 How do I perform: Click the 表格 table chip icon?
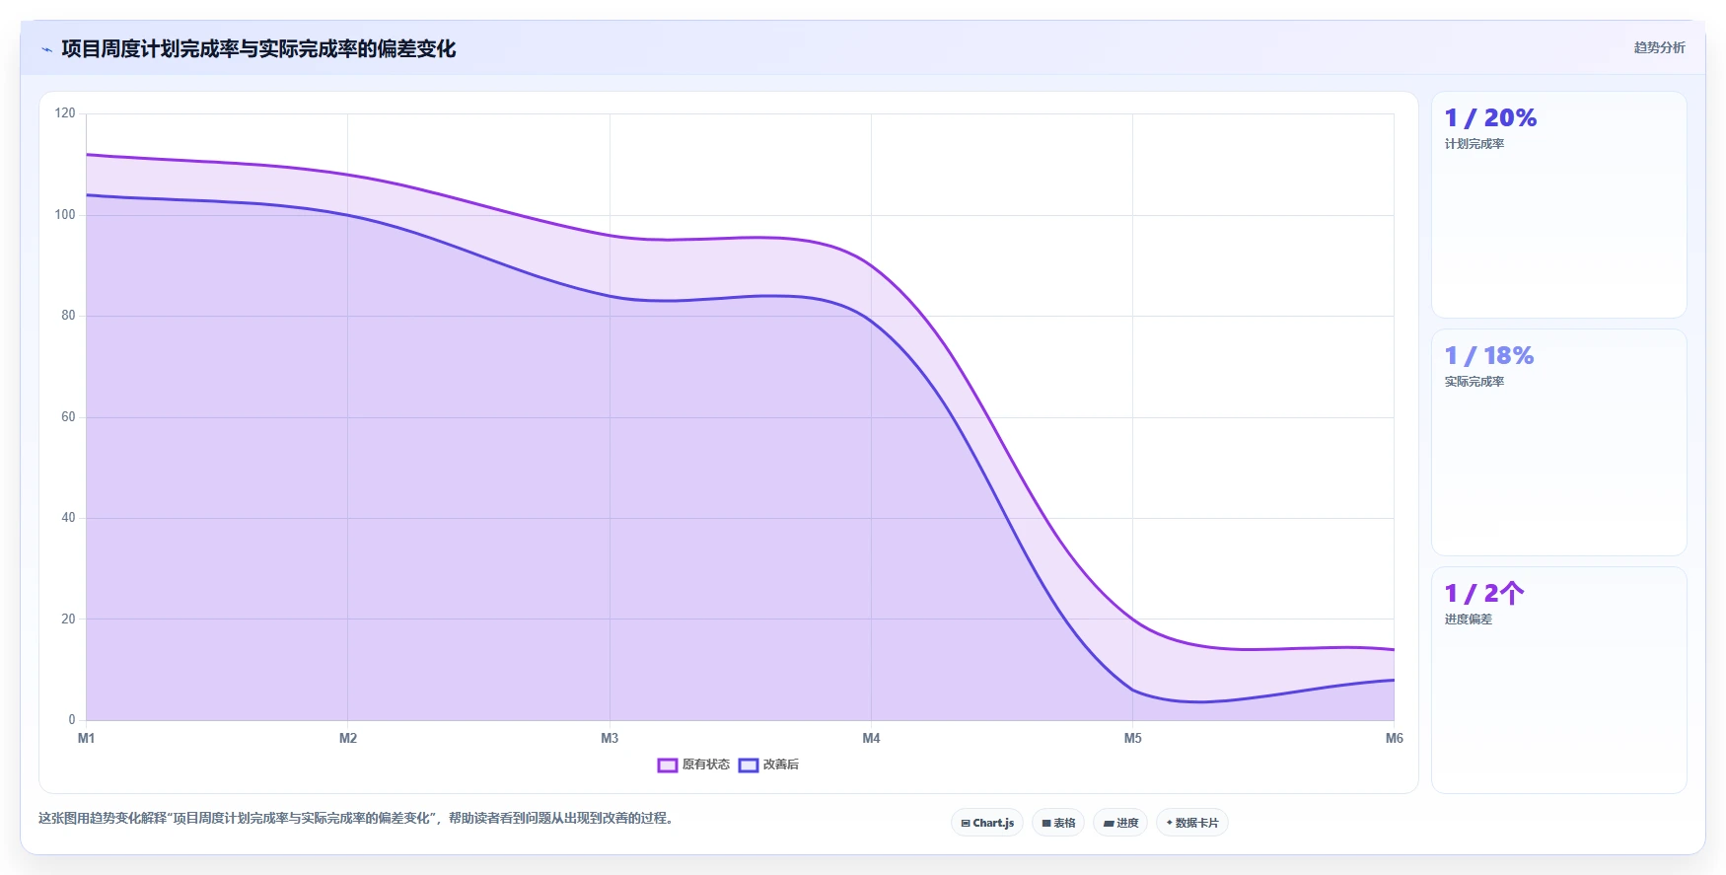pos(1046,823)
